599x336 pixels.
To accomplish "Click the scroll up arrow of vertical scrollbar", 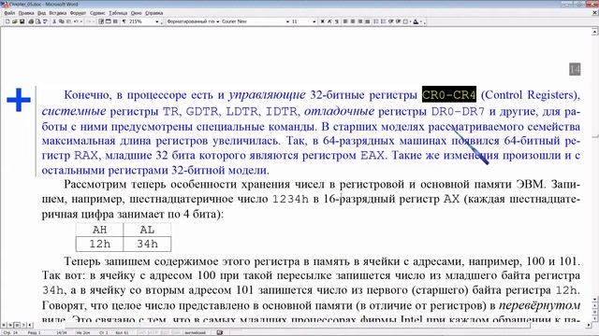I will (x=595, y=32).
